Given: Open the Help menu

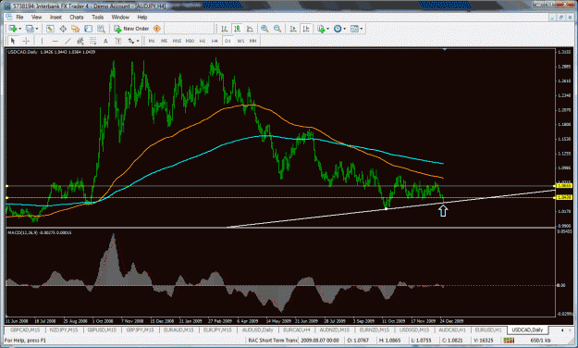Looking at the screenshot, I should point(142,17).
